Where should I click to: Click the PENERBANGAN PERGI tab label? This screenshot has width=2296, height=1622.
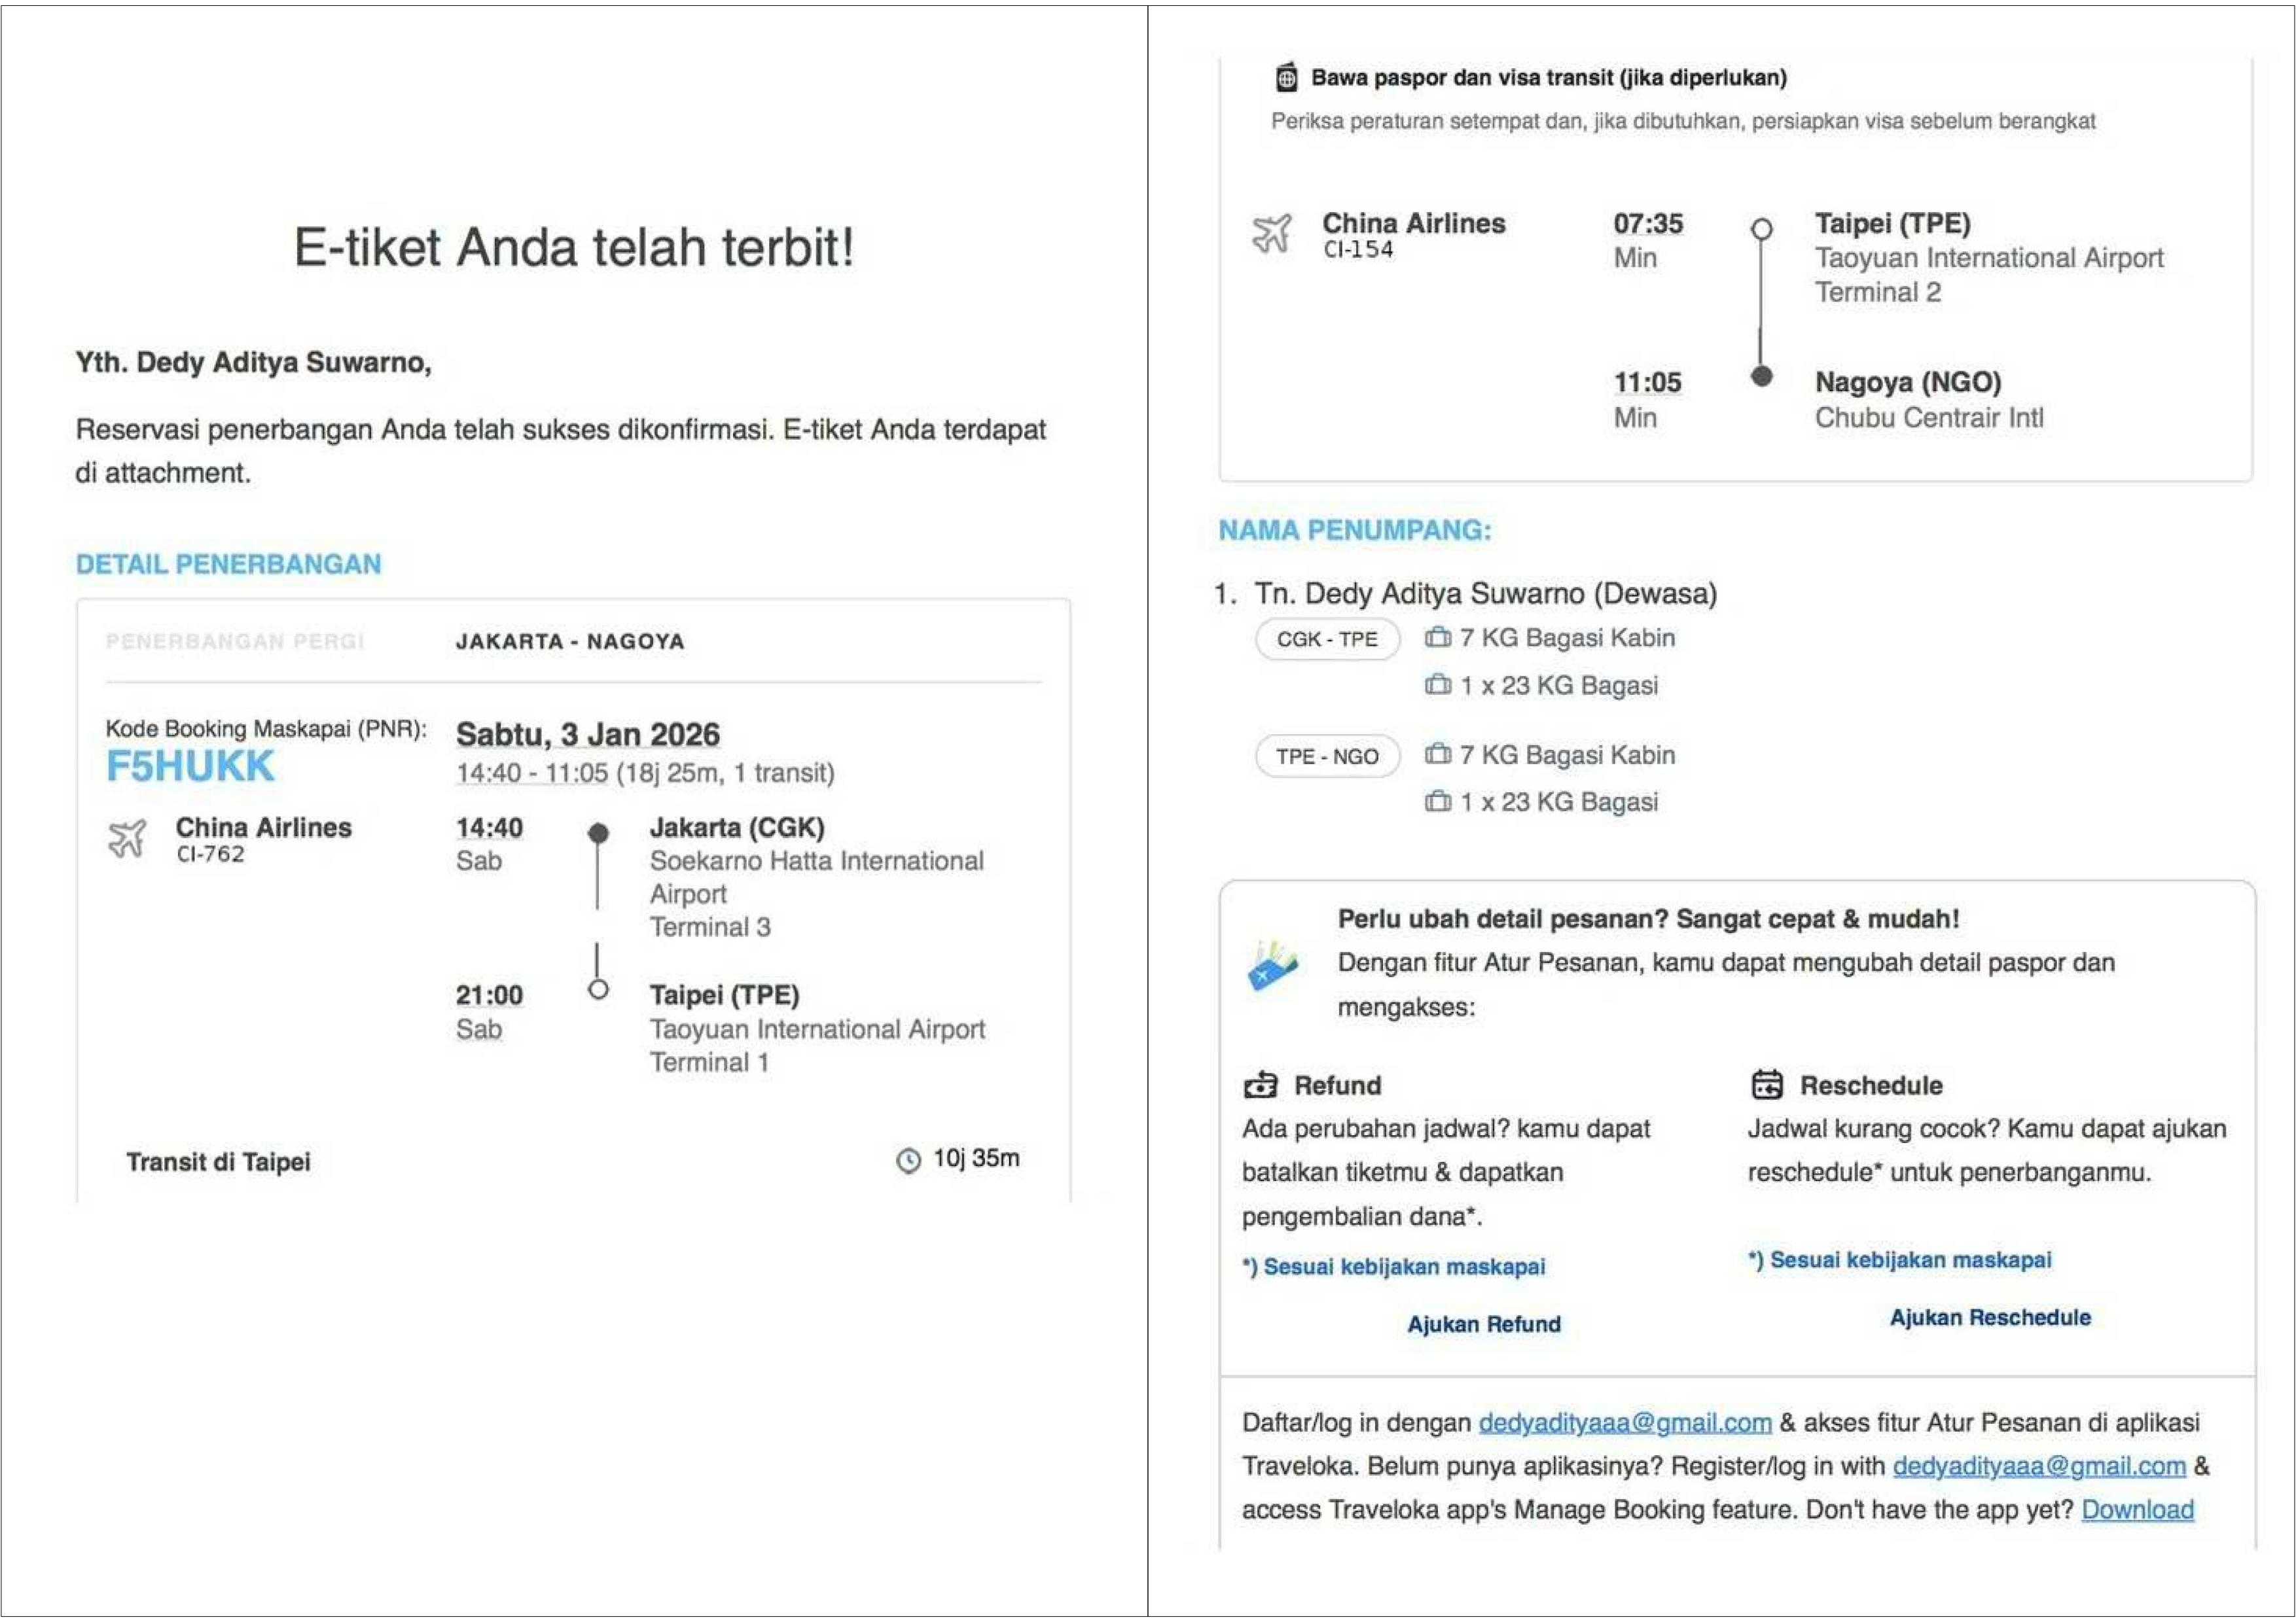(x=235, y=642)
